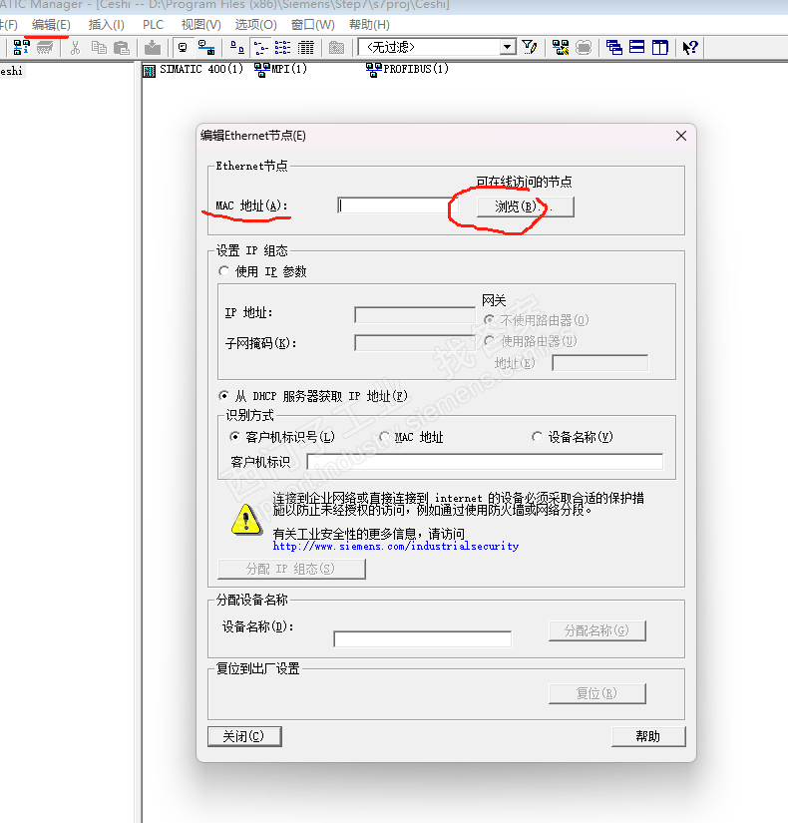Click the 浏览(B) browse button
Image resolution: width=788 pixels, height=823 pixels.
(x=525, y=206)
